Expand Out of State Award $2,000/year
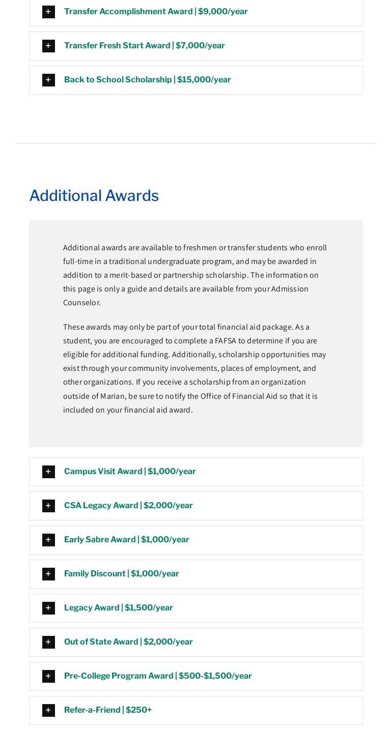The image size is (392, 729). click(128, 642)
